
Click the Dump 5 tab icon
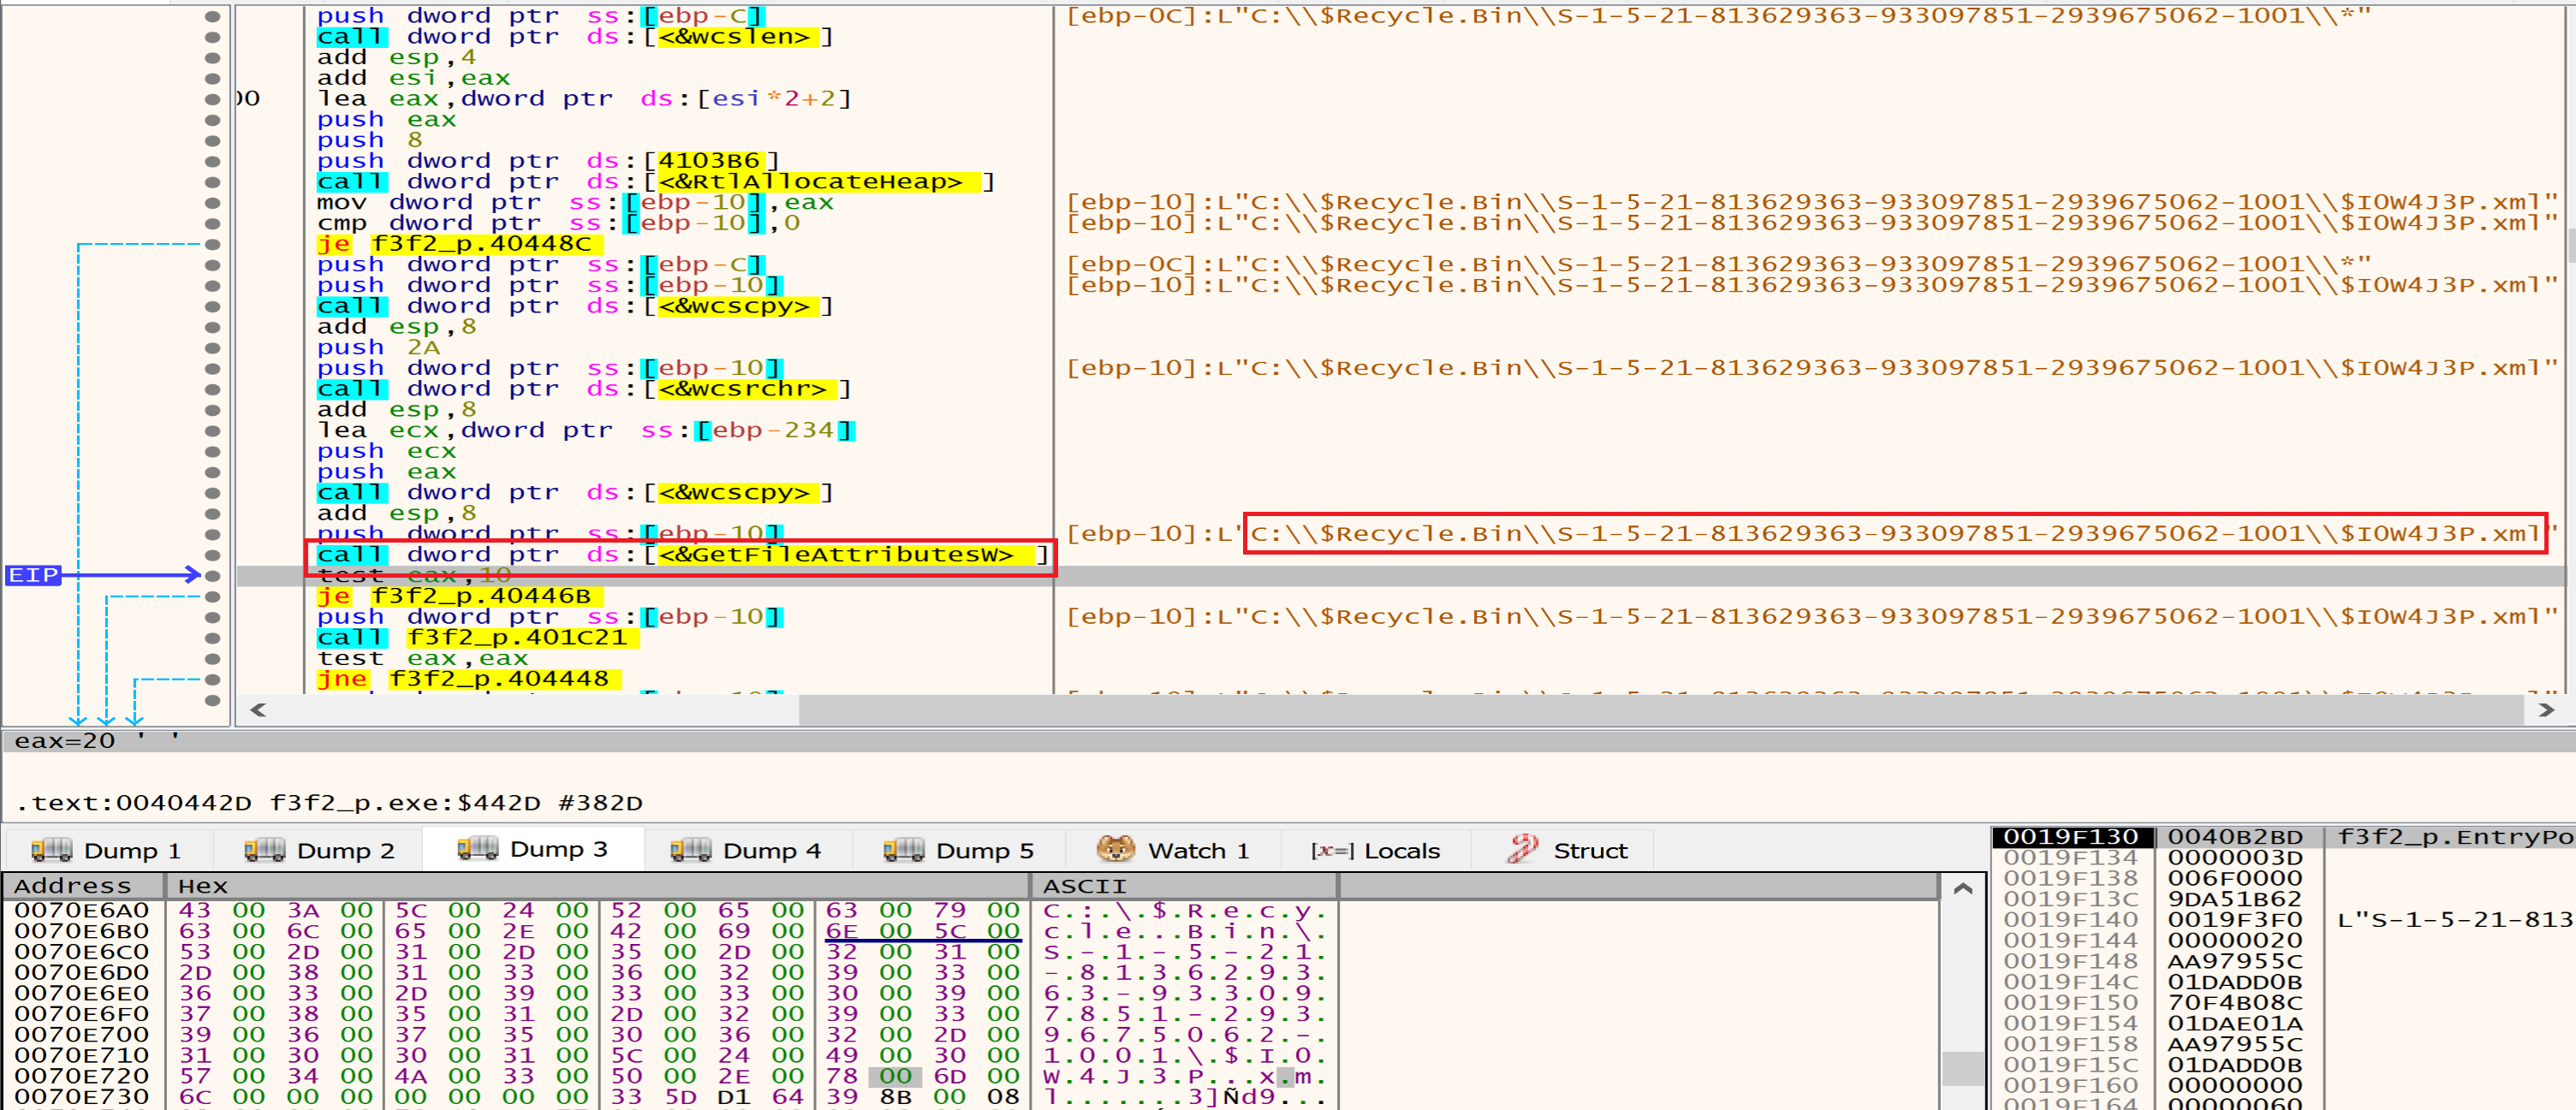tap(903, 850)
